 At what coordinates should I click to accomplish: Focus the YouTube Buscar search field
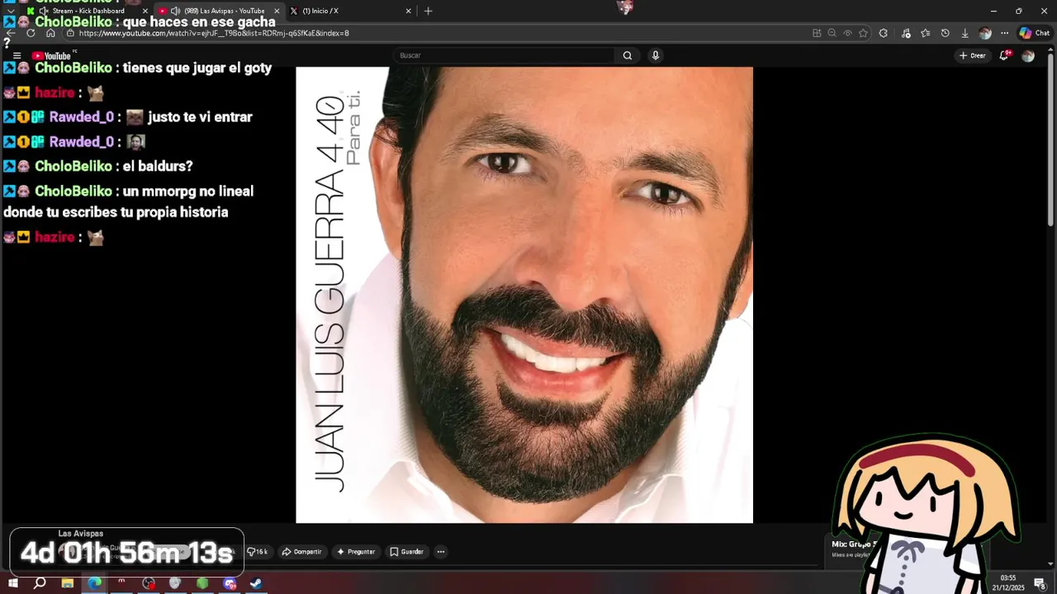504,55
